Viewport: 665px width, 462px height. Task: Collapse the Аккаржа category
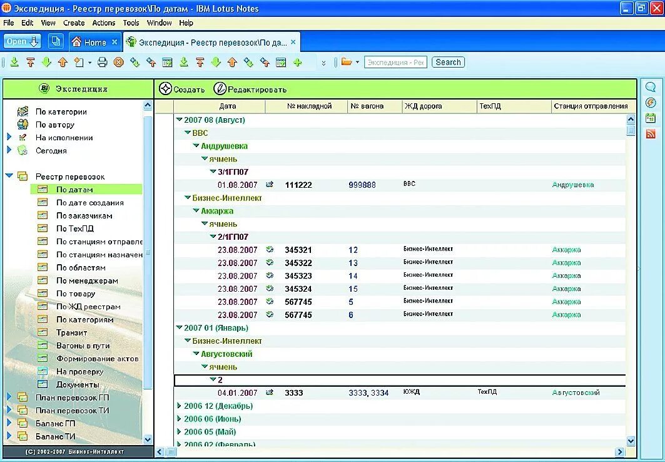pyautogui.click(x=196, y=211)
